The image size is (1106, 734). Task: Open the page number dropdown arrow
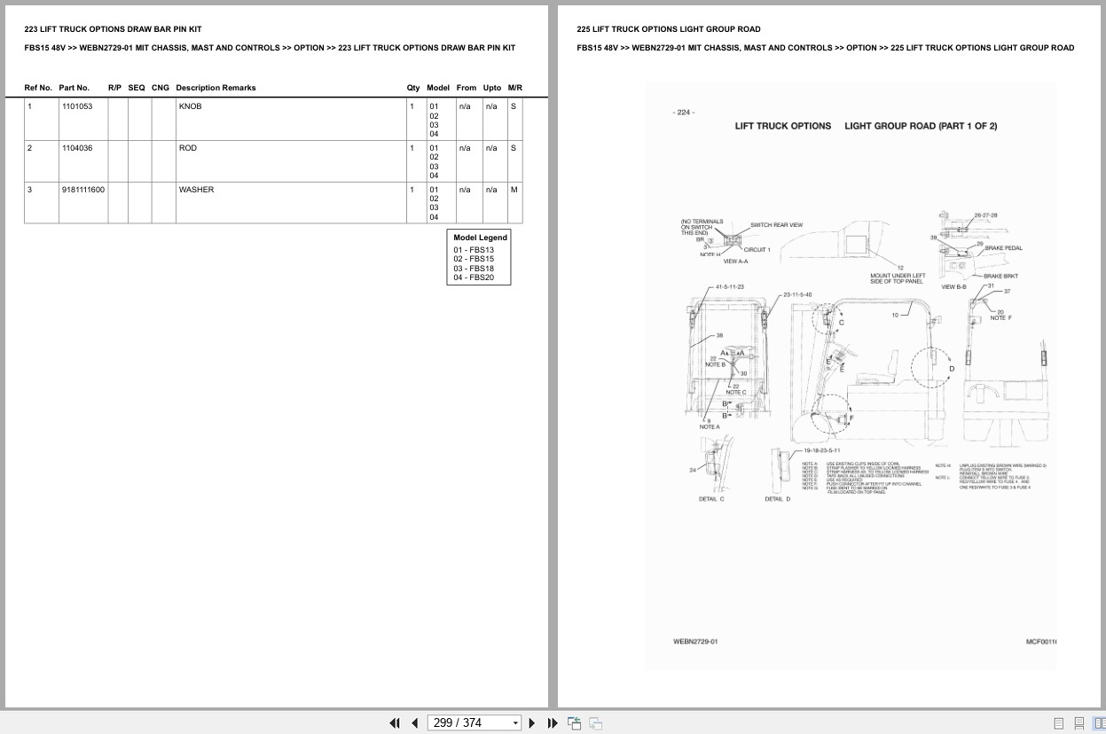click(515, 723)
